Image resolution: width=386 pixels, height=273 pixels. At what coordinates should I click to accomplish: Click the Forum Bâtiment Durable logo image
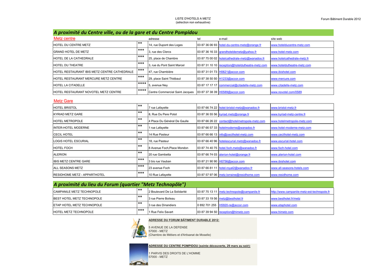tap(139, 228)
